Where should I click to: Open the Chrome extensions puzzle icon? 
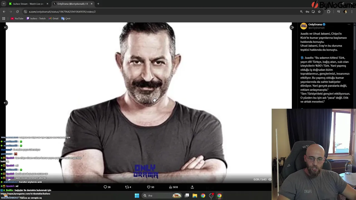pos(328,12)
